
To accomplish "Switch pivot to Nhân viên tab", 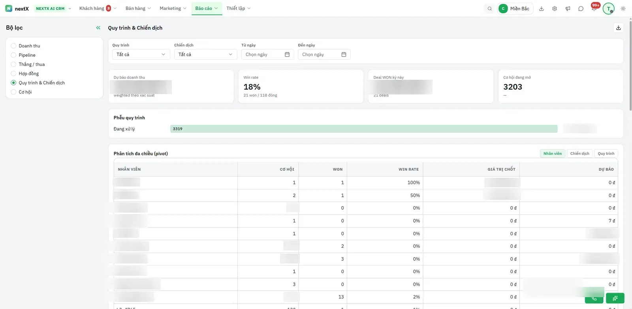I will [x=553, y=154].
